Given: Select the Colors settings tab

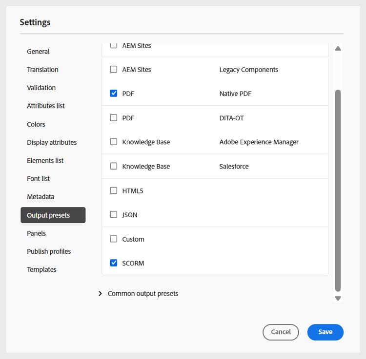Looking at the screenshot, I should pos(36,124).
